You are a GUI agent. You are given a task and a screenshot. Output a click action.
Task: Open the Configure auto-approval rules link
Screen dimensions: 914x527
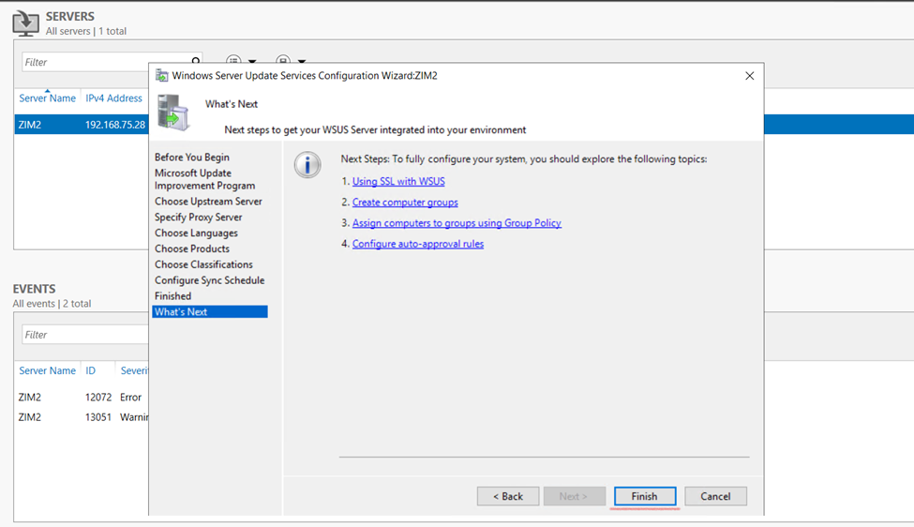pyautogui.click(x=418, y=244)
